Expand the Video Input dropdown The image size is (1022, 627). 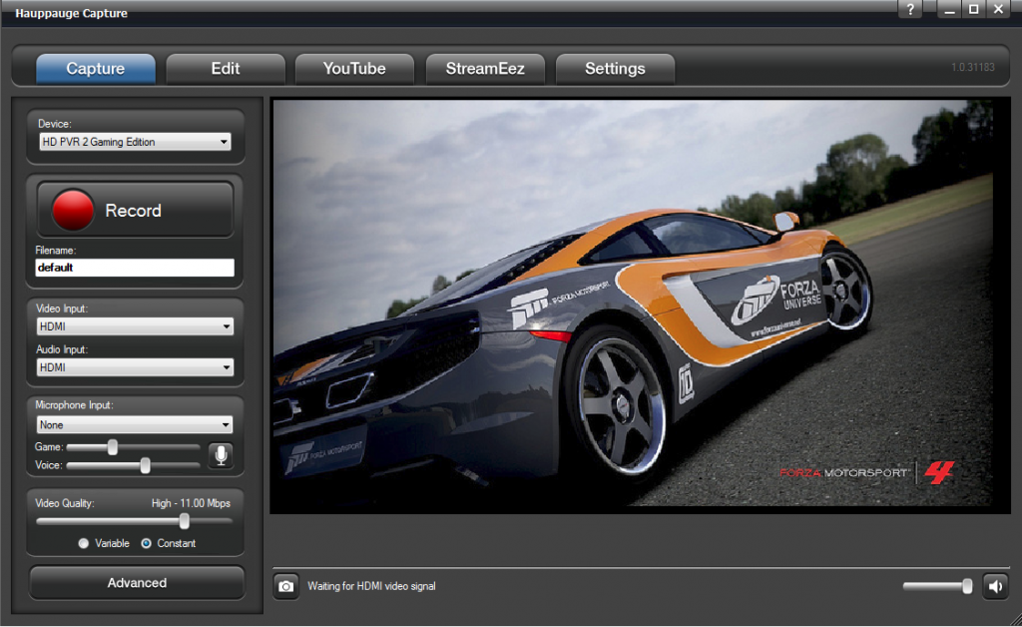tap(135, 325)
